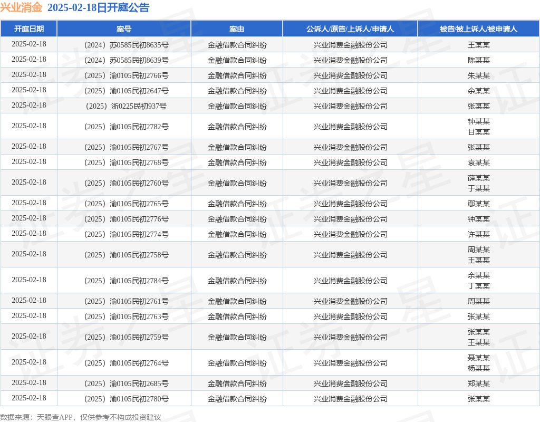This screenshot has height=422, width=540.
Task: Click case number (2025)渝0105民初2782号
Action: click(x=127, y=127)
